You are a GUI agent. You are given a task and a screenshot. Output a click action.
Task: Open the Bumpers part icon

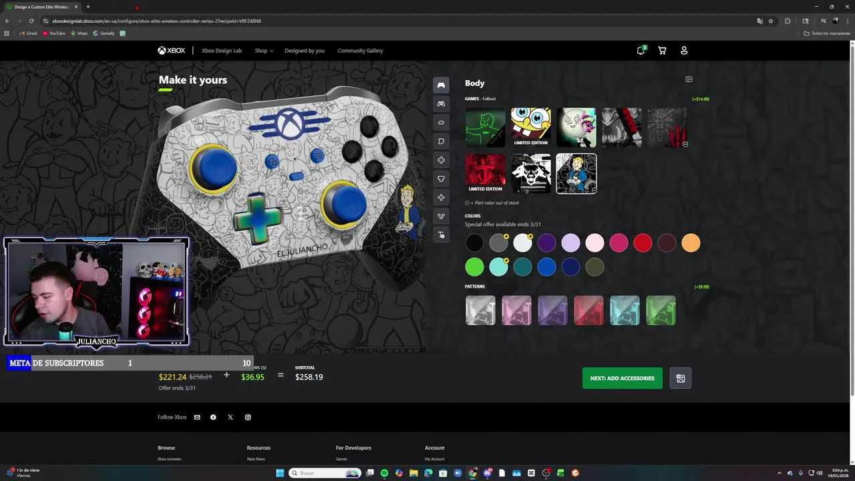(441, 122)
